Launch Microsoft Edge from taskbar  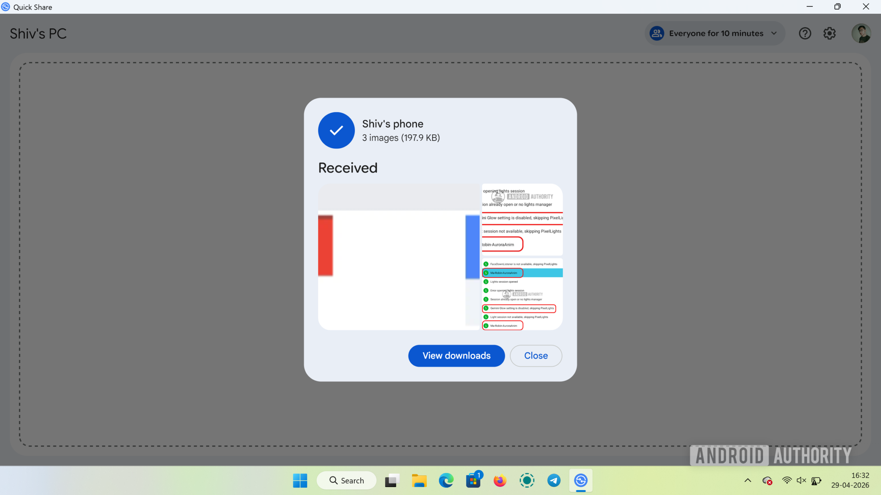[446, 480]
